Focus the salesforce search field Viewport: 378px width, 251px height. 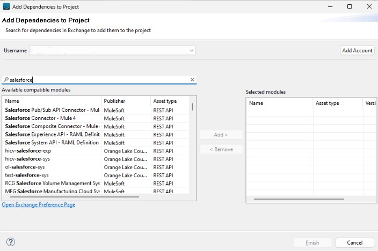coord(99,80)
